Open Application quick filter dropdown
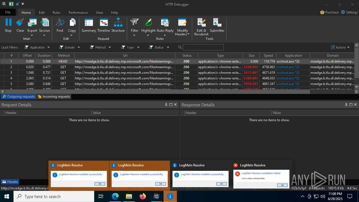Image resolution: width=359 pixels, height=202 pixels. point(49,47)
